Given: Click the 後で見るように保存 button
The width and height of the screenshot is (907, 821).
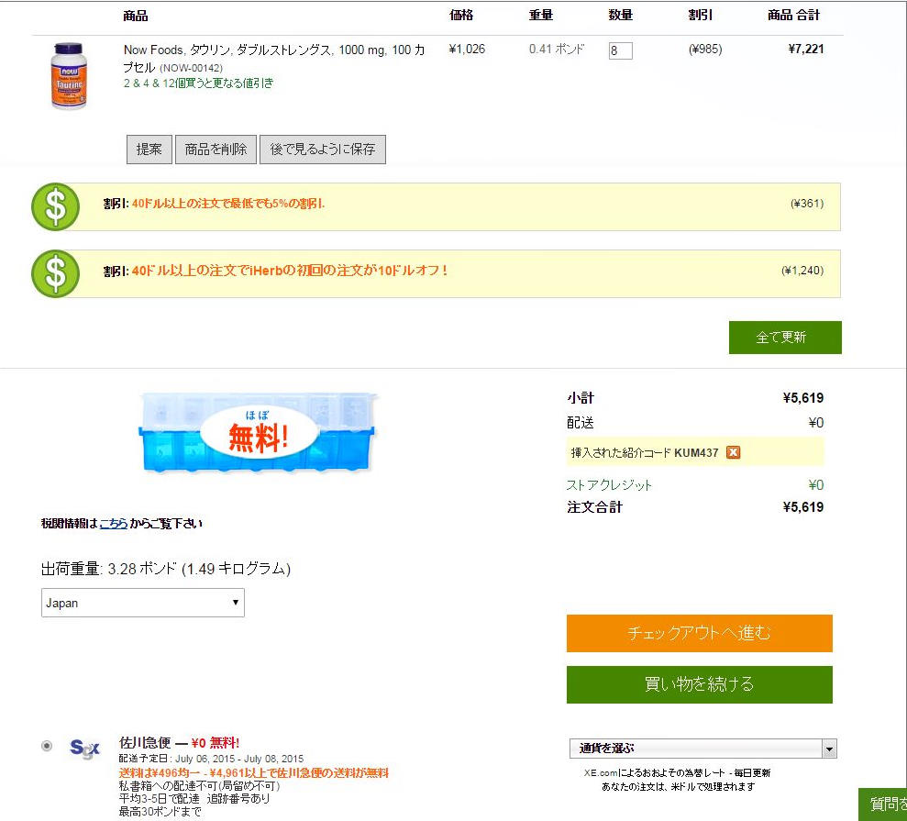Looking at the screenshot, I should pos(323,150).
